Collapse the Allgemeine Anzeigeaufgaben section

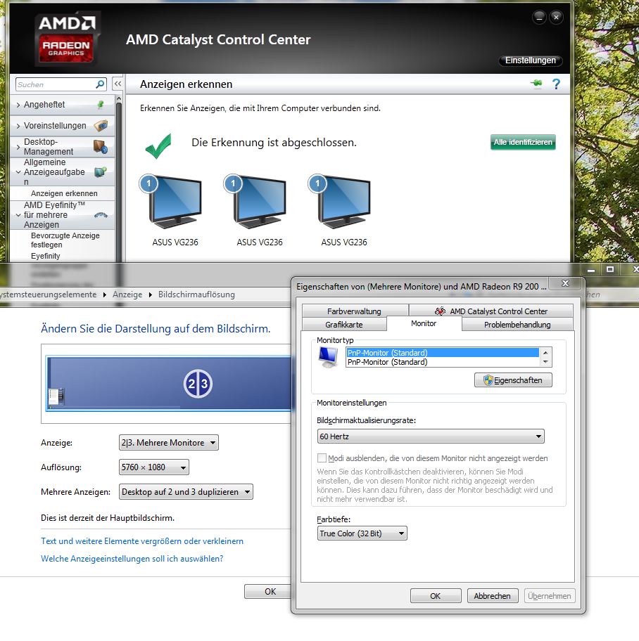pyautogui.click(x=18, y=172)
